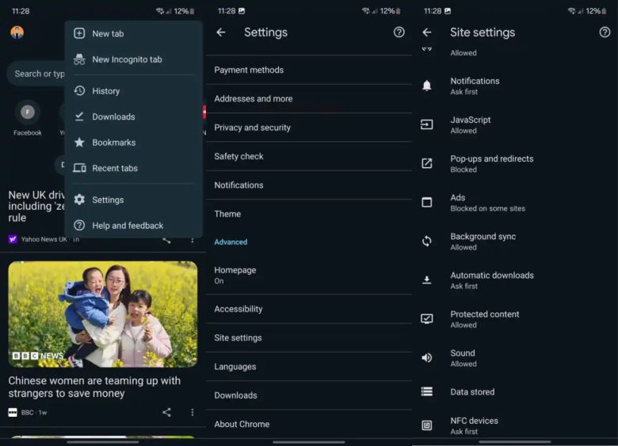Open Recent tabs devices icon
618x446 pixels.
tap(79, 168)
